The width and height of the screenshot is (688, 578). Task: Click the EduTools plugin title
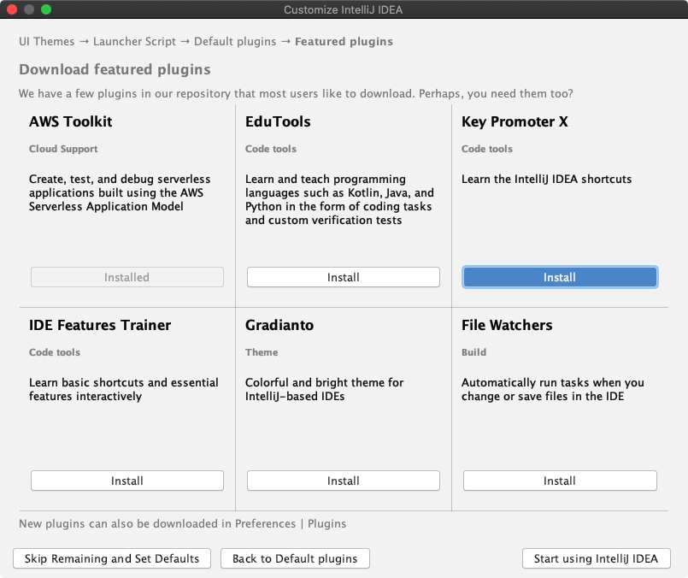tap(278, 121)
